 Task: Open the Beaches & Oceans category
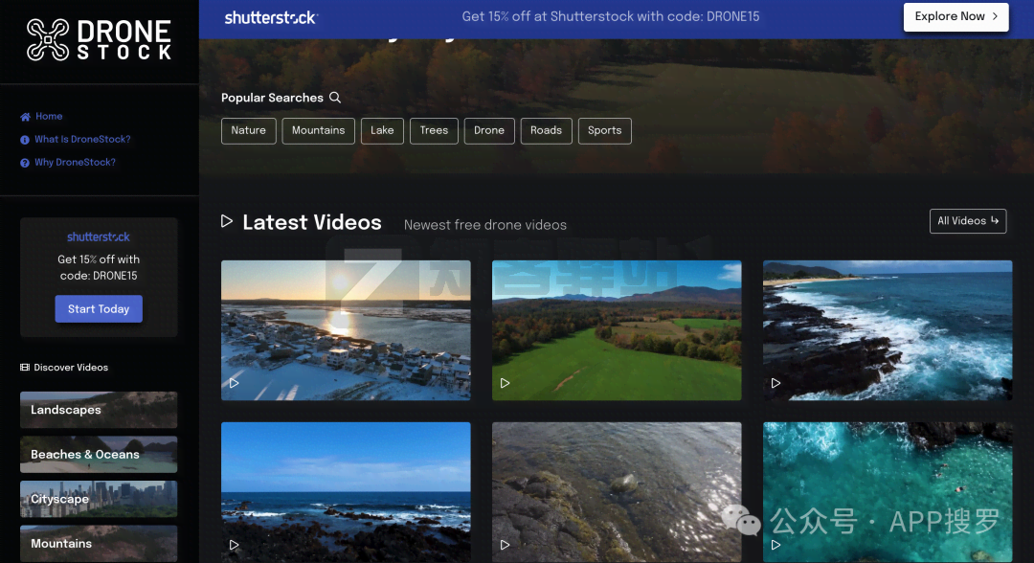[99, 455]
